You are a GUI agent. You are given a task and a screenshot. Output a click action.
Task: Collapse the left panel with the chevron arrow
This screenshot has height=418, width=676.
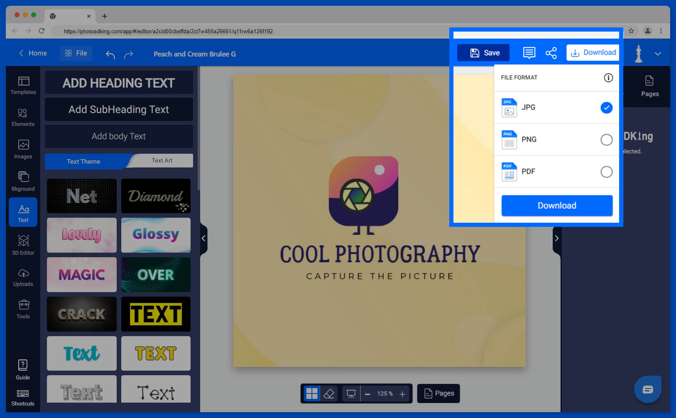pyautogui.click(x=203, y=238)
